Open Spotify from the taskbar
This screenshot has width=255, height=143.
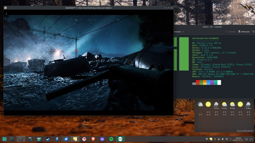click(111, 139)
